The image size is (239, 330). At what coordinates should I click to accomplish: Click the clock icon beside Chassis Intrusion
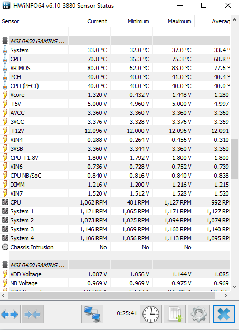tap(5, 247)
